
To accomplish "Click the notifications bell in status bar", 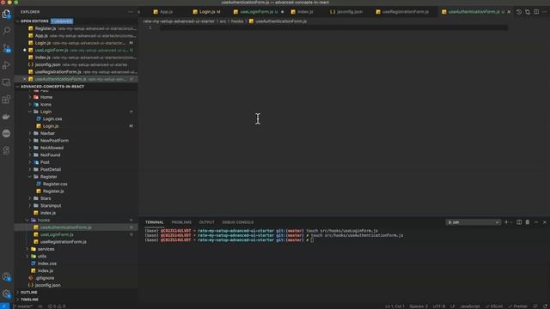I will tap(545, 306).
